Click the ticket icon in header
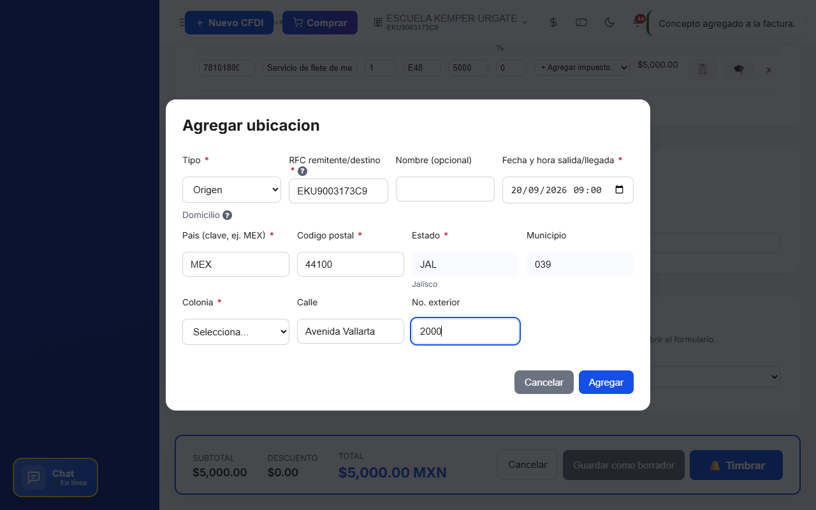Viewport: 816px width, 510px height. click(x=581, y=22)
